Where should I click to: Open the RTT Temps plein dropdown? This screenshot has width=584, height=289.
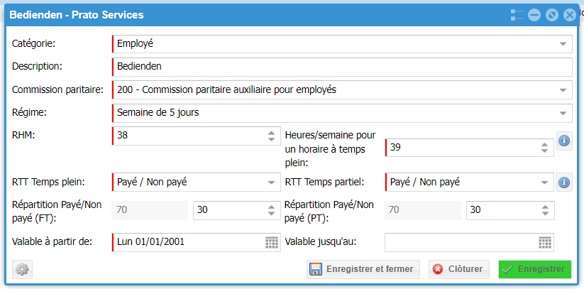[x=272, y=182]
